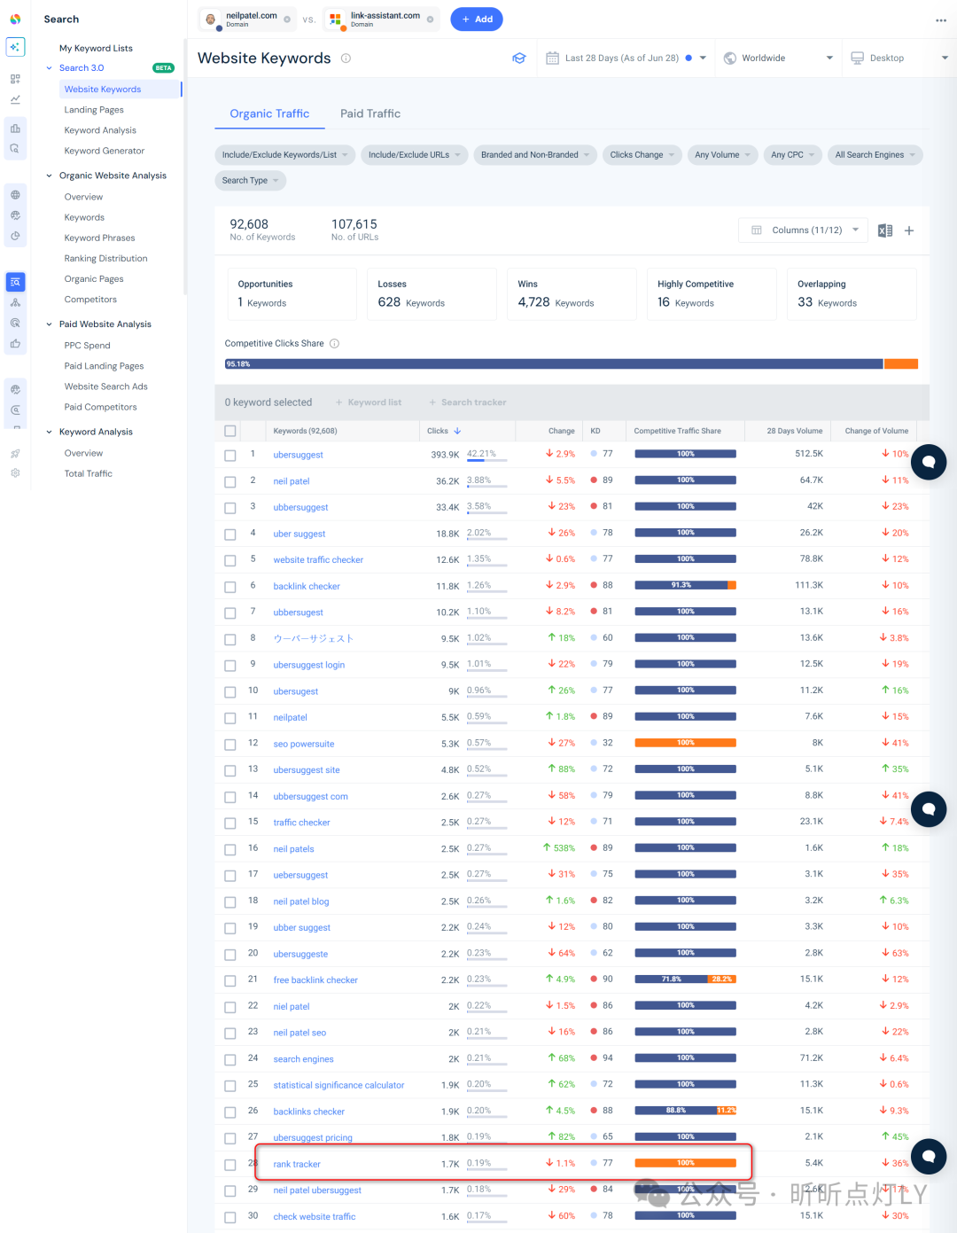Open the bar chart sidebar icon

pos(15,129)
